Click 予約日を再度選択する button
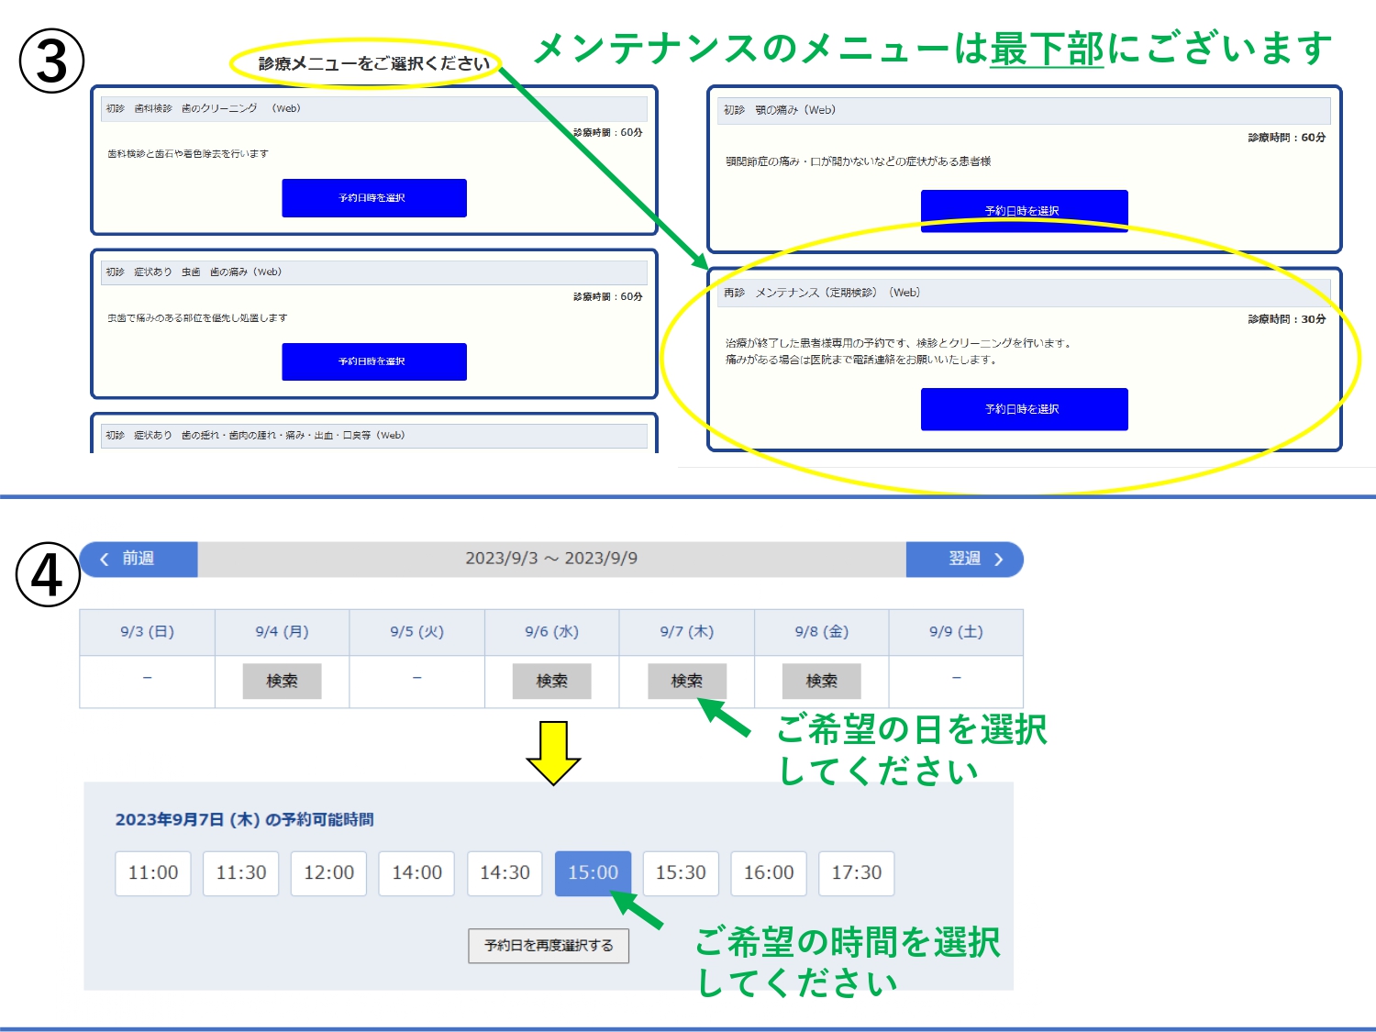This screenshot has height=1032, width=1376. click(549, 945)
